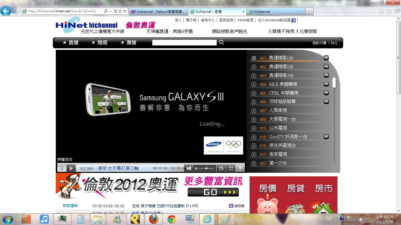
Task: Click the player pause button
Action: click(62, 168)
